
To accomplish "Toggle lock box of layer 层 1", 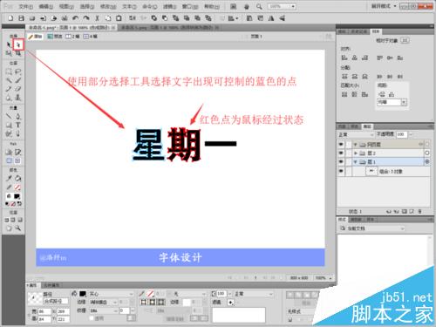I will coord(348,161).
